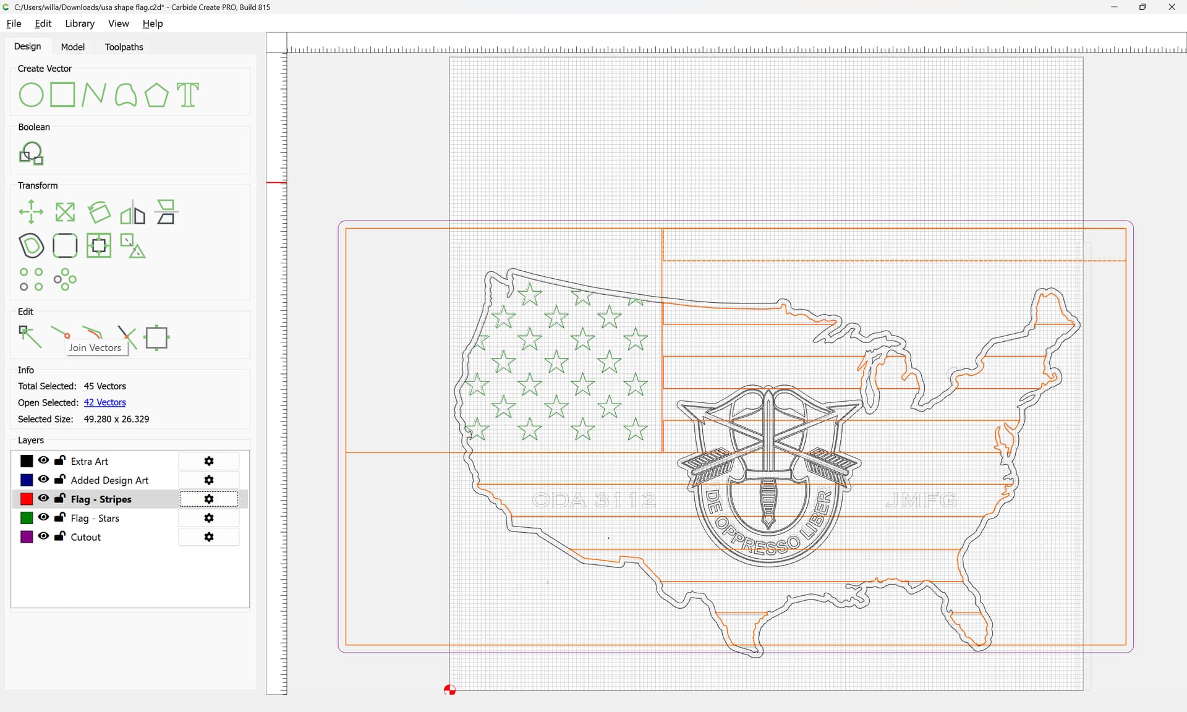
Task: Select the Polyline vector tool
Action: [x=94, y=95]
